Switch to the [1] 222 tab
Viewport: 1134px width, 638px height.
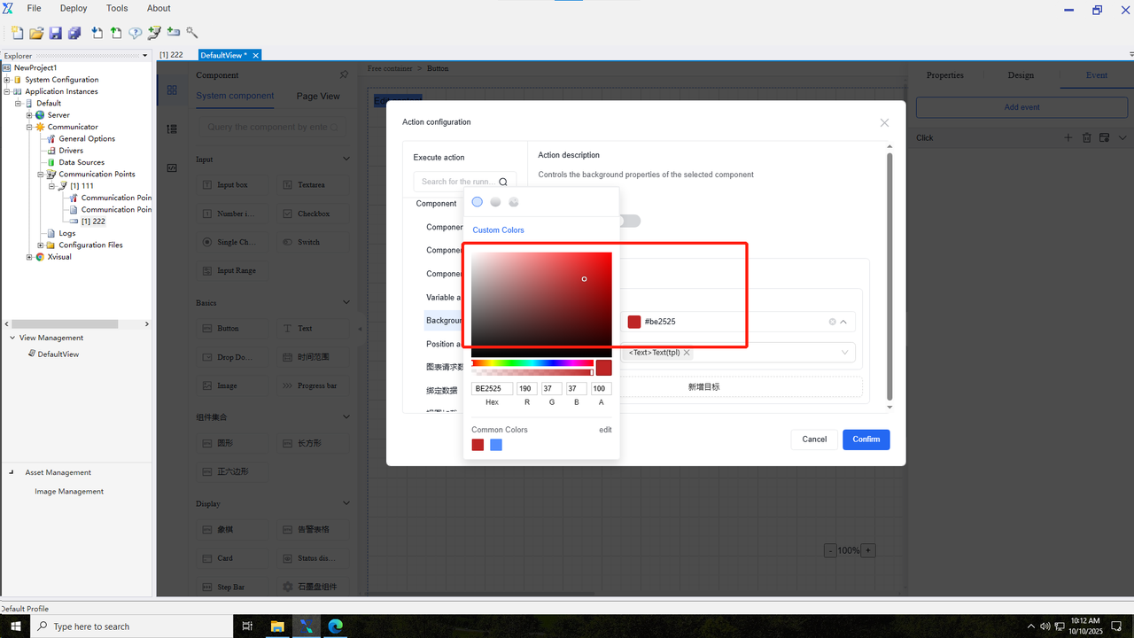pyautogui.click(x=171, y=55)
